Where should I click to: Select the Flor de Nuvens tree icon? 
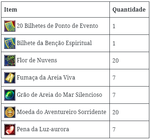coord(10,61)
